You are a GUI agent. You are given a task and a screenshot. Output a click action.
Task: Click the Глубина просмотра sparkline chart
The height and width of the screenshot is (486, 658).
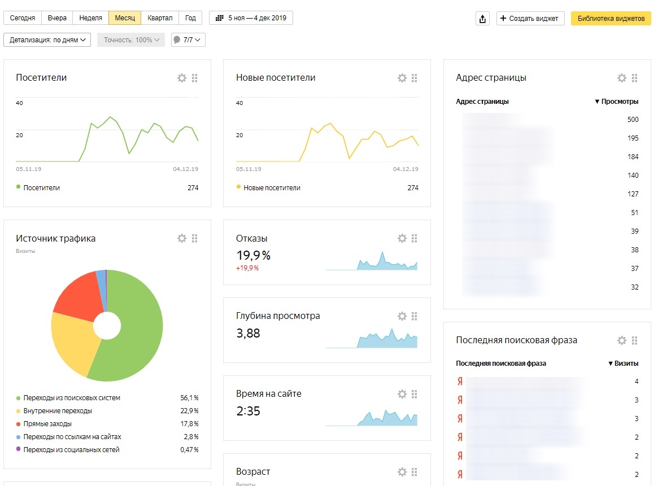(372, 339)
